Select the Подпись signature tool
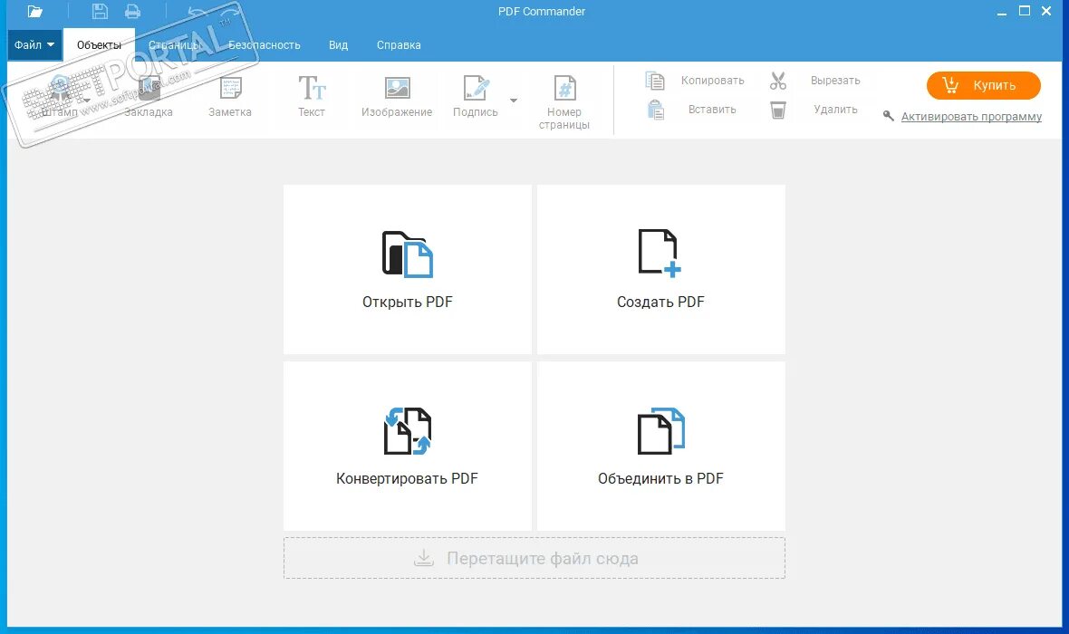The image size is (1069, 634). coord(476,98)
